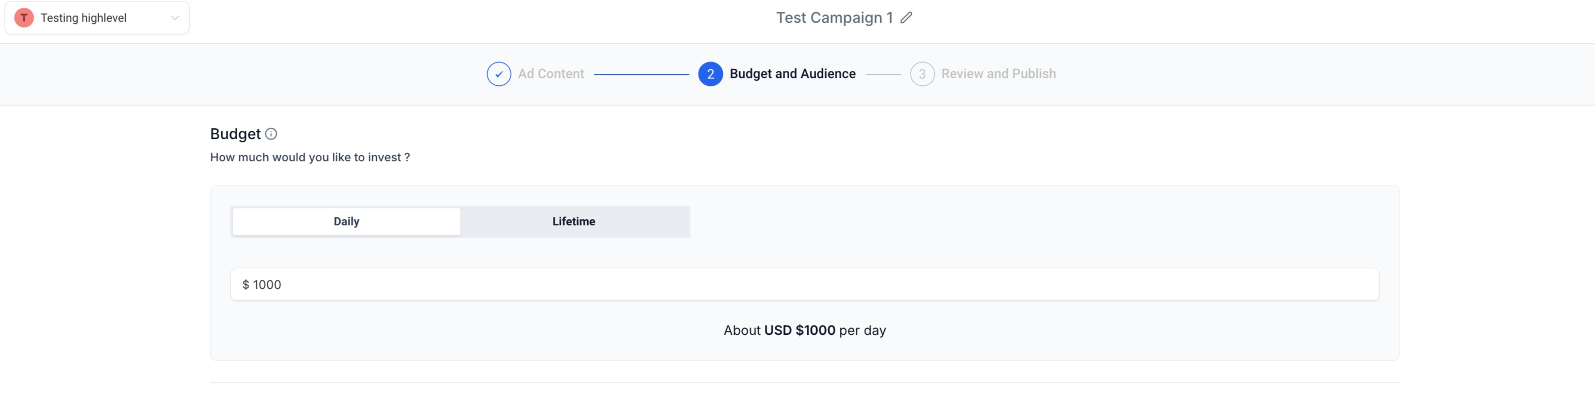Click the budget amount input field
This screenshot has height=402, width=1595.
pos(805,285)
